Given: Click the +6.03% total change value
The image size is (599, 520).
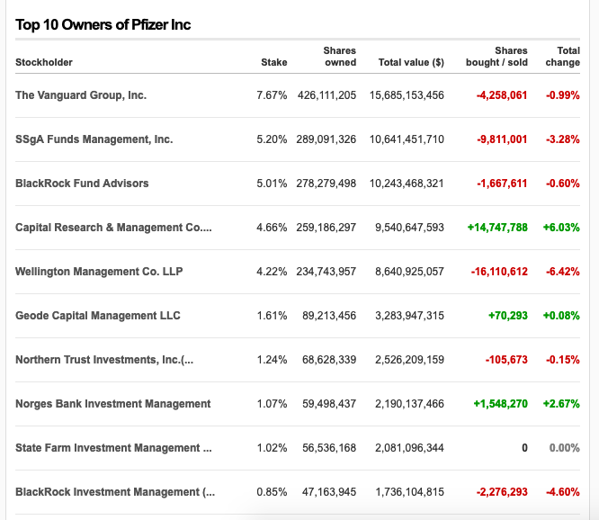Looking at the screenshot, I should coord(561,228).
